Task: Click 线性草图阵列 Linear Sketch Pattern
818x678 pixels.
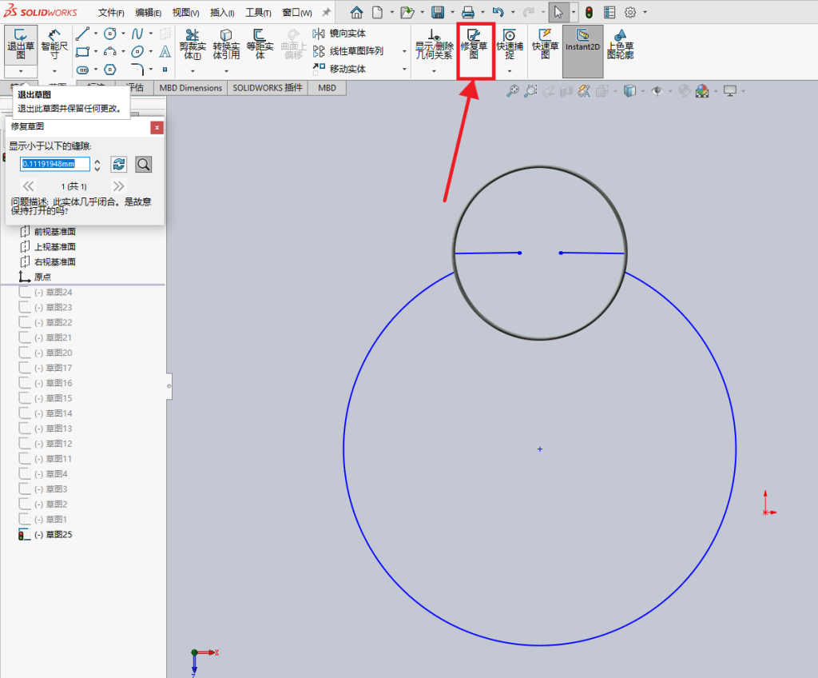Action: click(x=348, y=51)
